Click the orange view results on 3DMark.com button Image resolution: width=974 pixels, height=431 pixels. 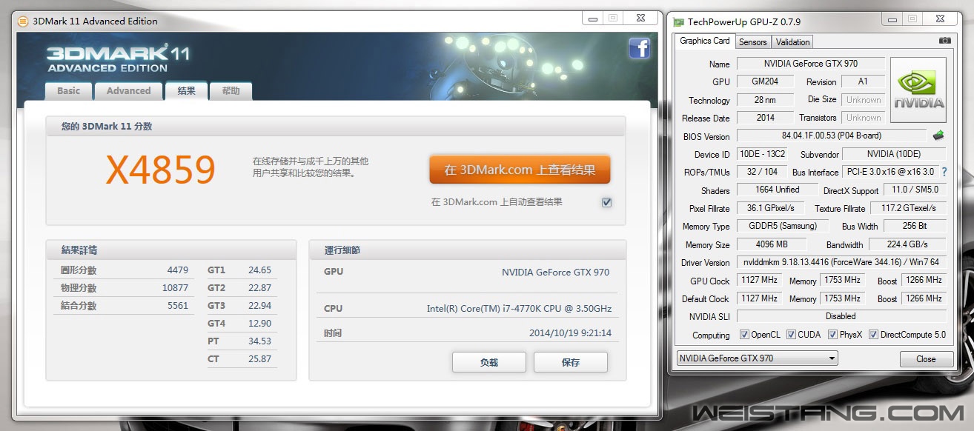click(x=520, y=170)
